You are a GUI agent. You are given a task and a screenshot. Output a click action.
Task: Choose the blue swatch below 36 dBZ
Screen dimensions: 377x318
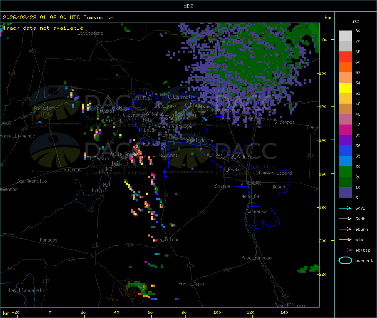(x=345, y=150)
